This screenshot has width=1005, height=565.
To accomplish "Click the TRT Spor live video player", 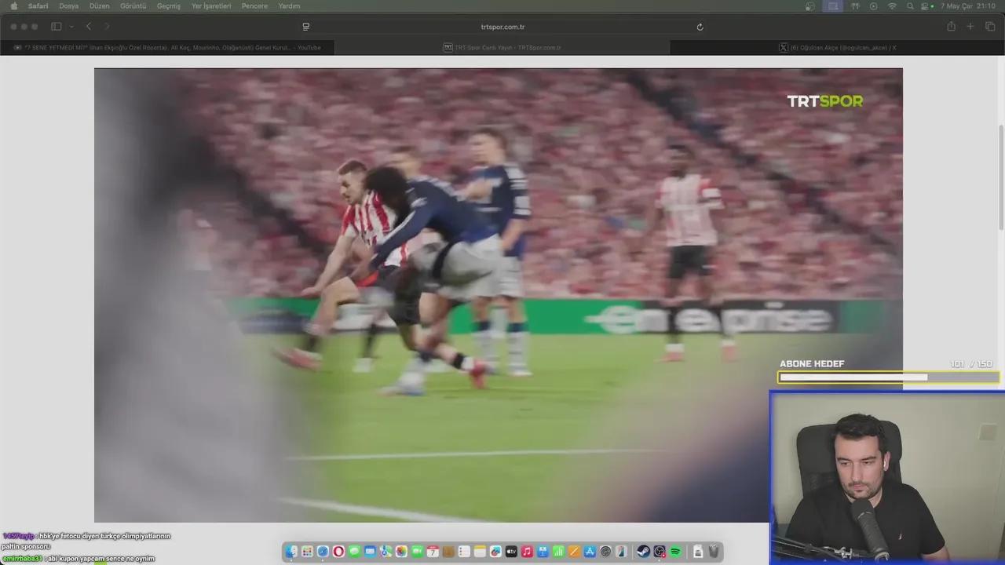I will pos(499,295).
